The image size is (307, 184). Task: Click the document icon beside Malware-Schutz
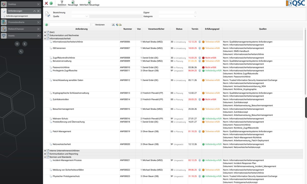click(51, 119)
